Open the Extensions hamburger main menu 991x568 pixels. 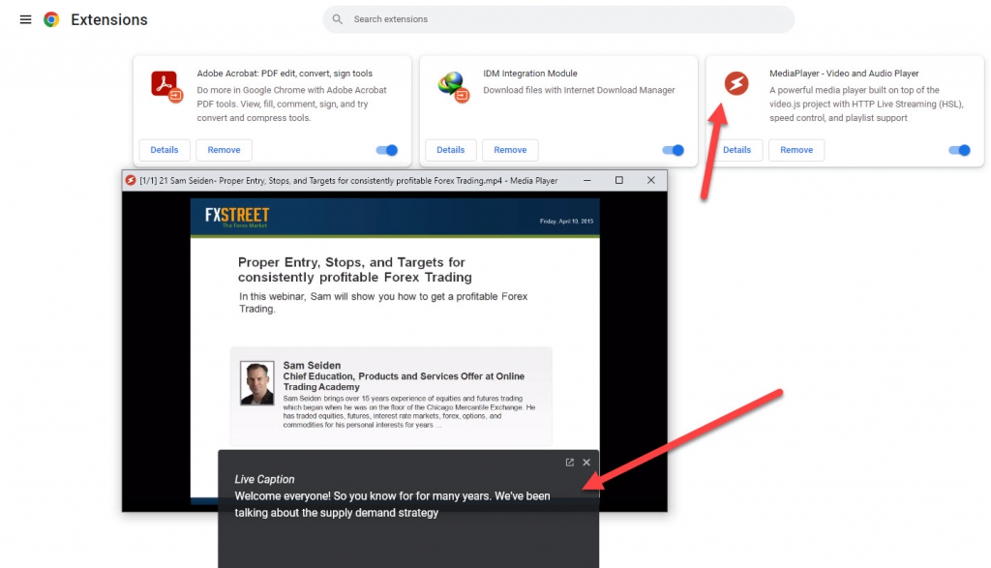point(25,19)
